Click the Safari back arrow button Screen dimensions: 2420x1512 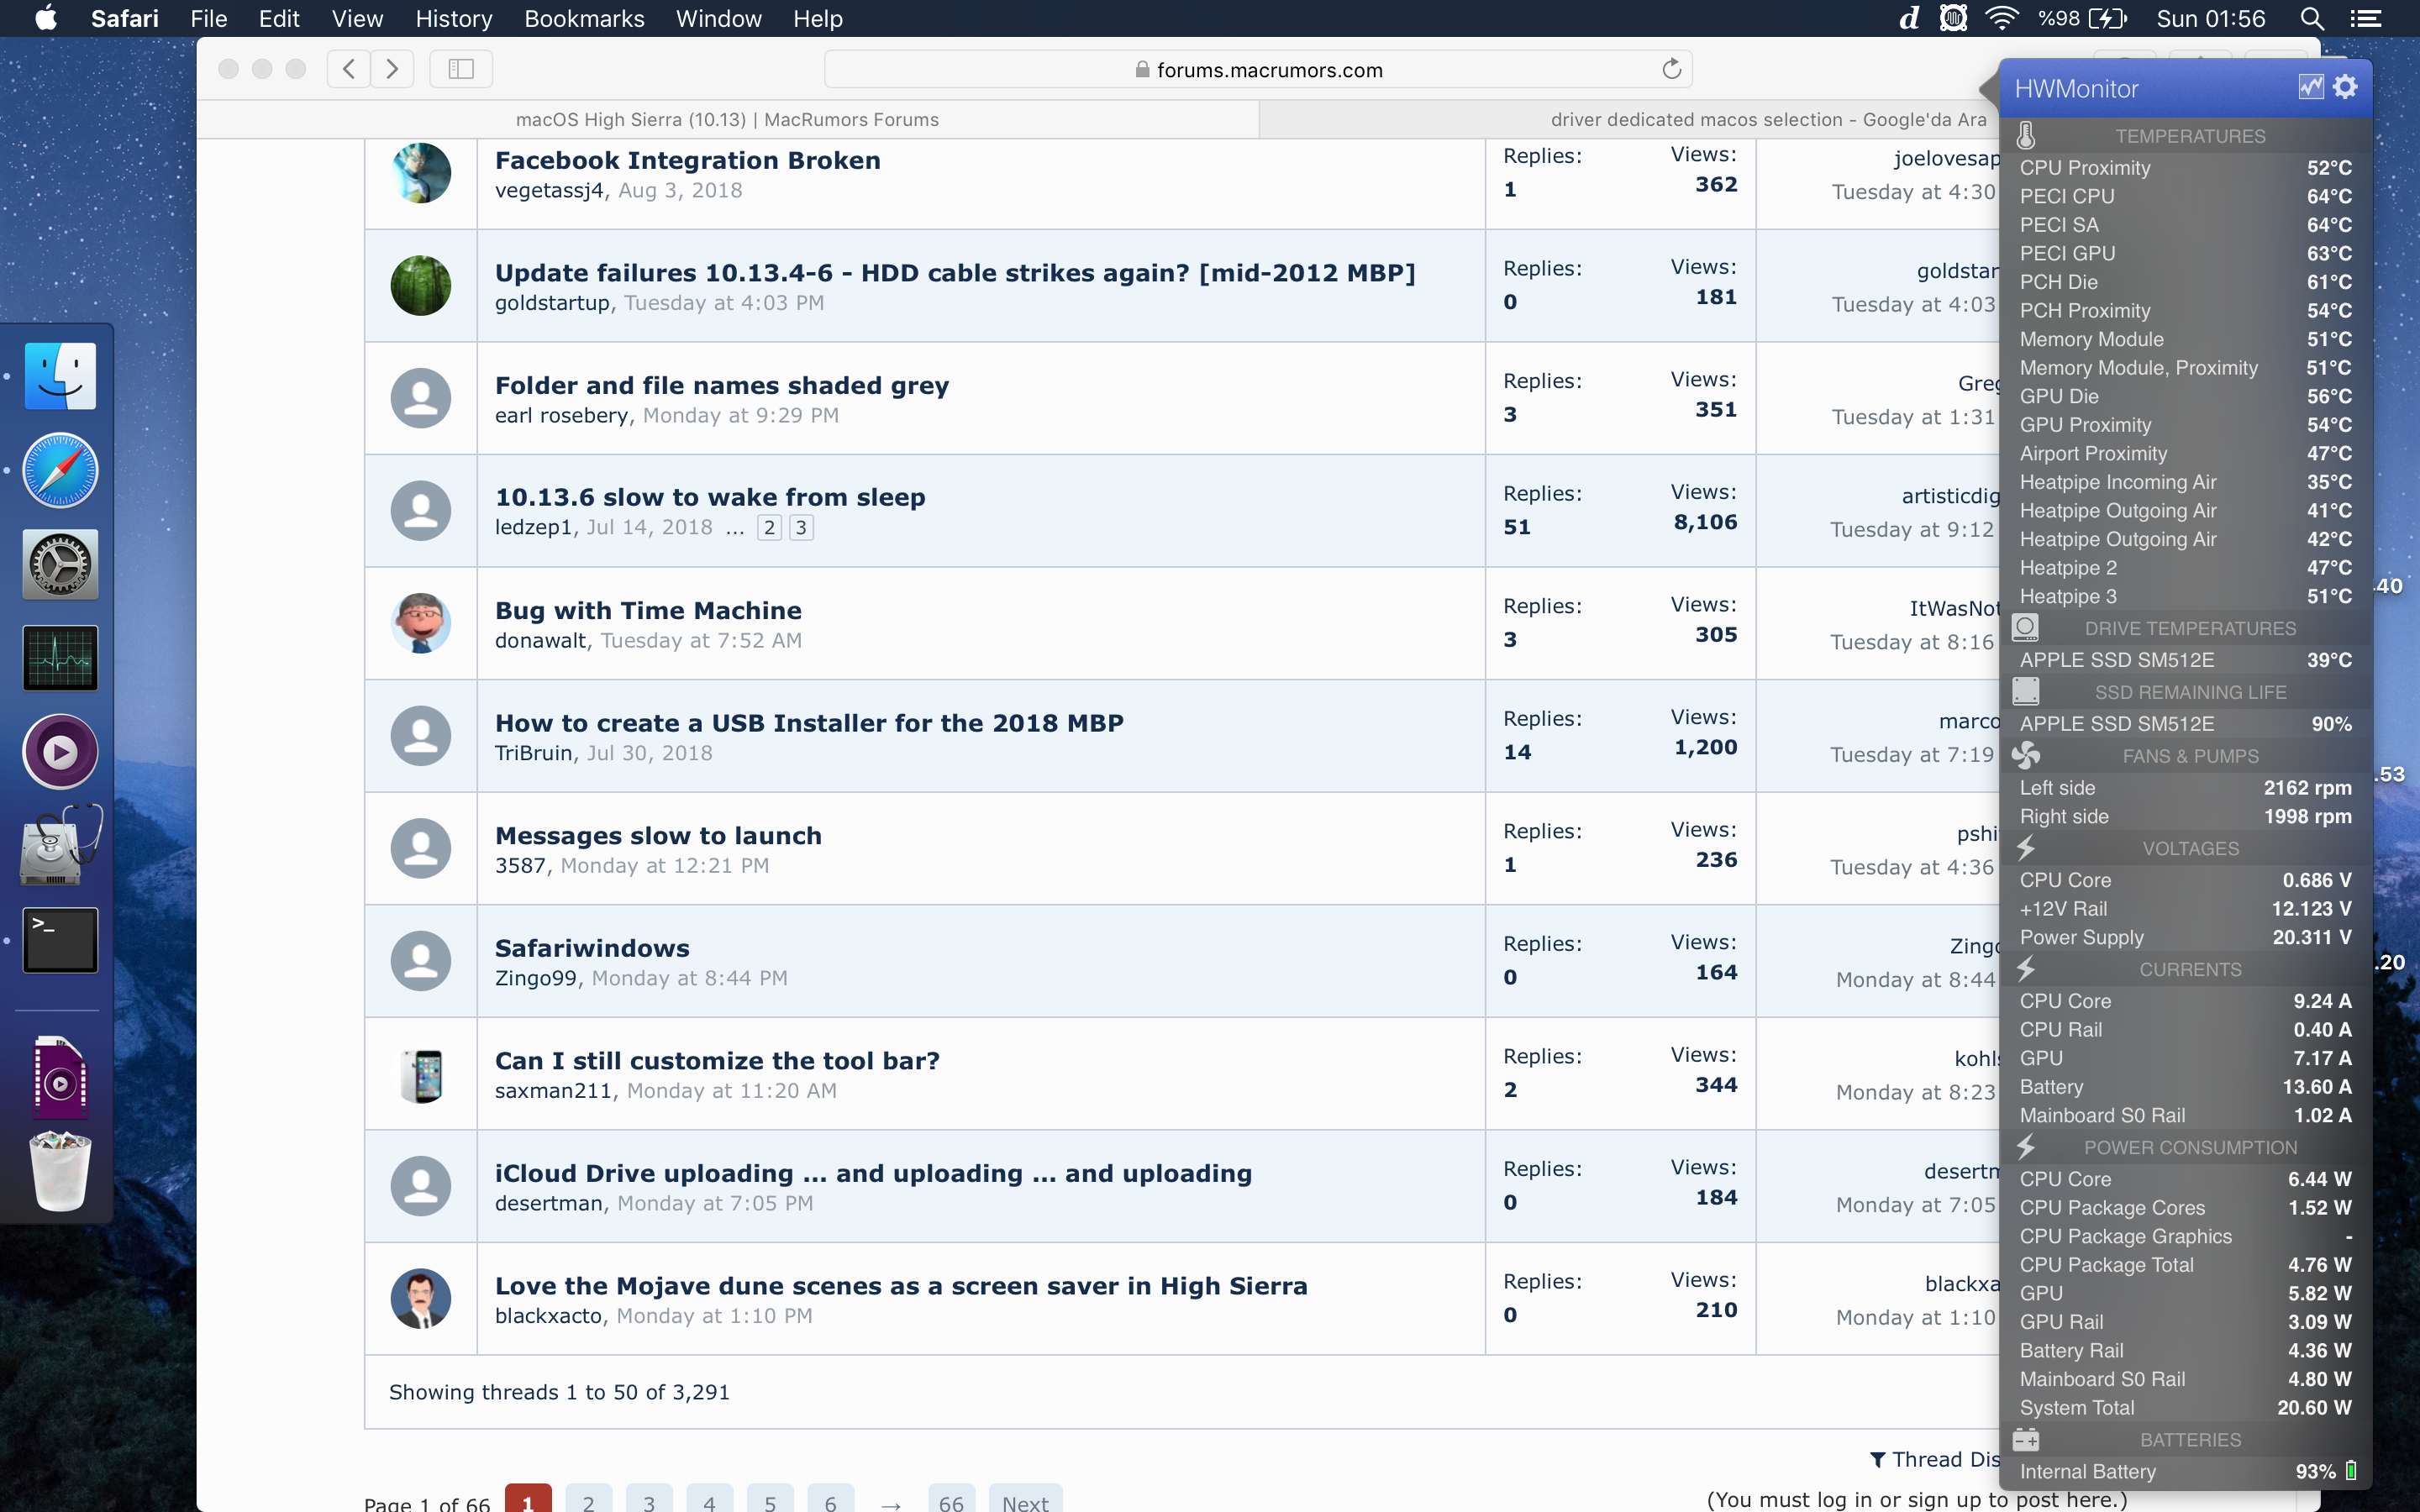click(x=349, y=69)
